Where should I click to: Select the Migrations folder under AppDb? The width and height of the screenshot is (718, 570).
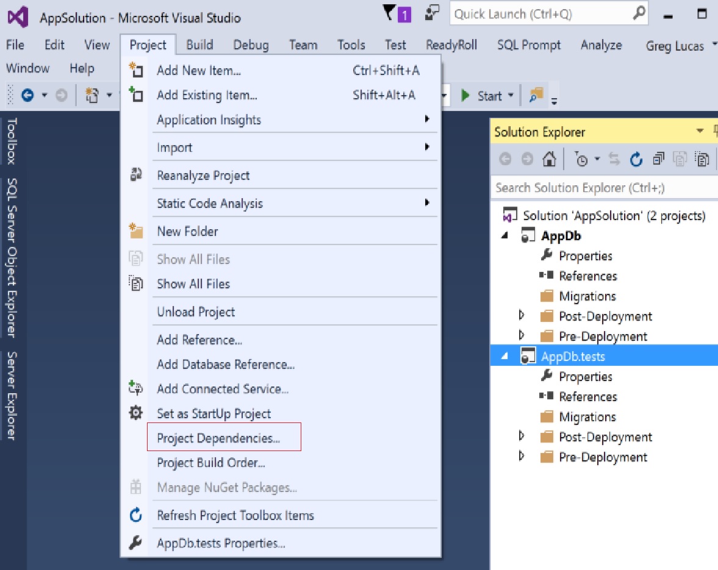click(x=587, y=296)
